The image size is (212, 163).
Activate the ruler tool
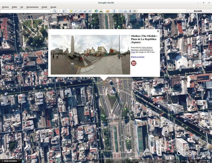click(x=114, y=11)
